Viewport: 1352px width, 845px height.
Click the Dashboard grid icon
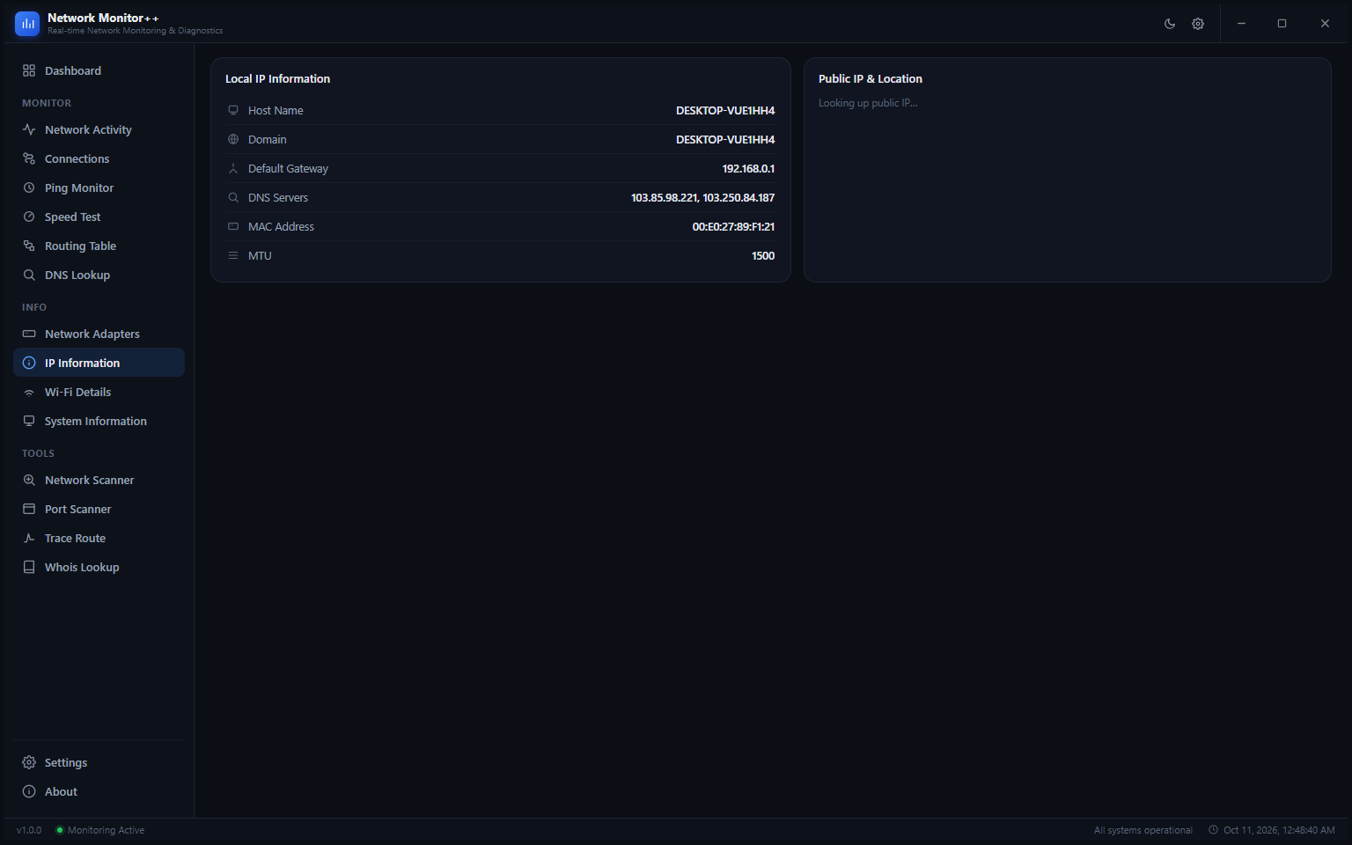pos(29,70)
